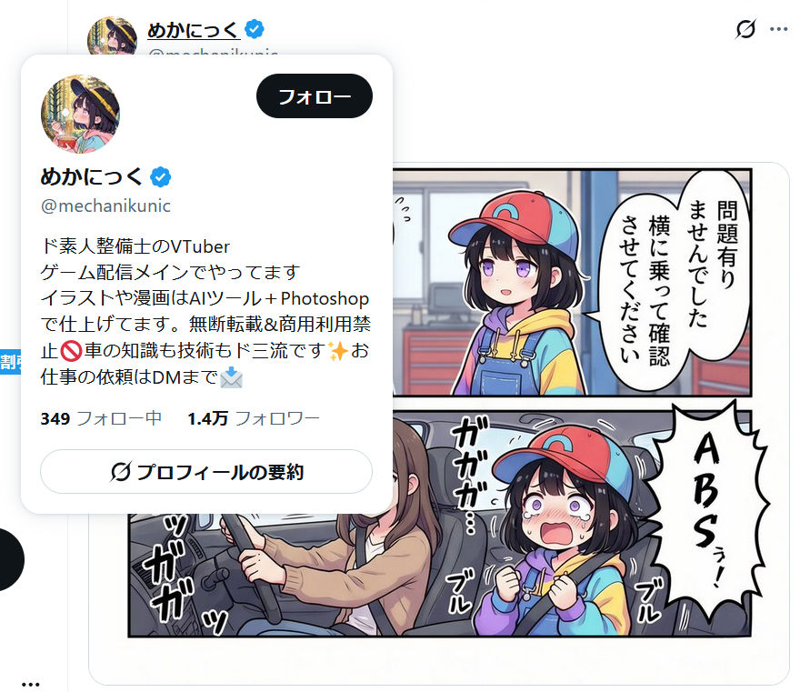Open the めかにっく author name link at top
The height and width of the screenshot is (692, 800).
tap(194, 30)
